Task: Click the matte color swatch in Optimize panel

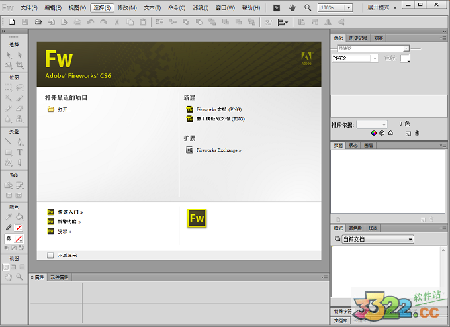Action: (405, 58)
